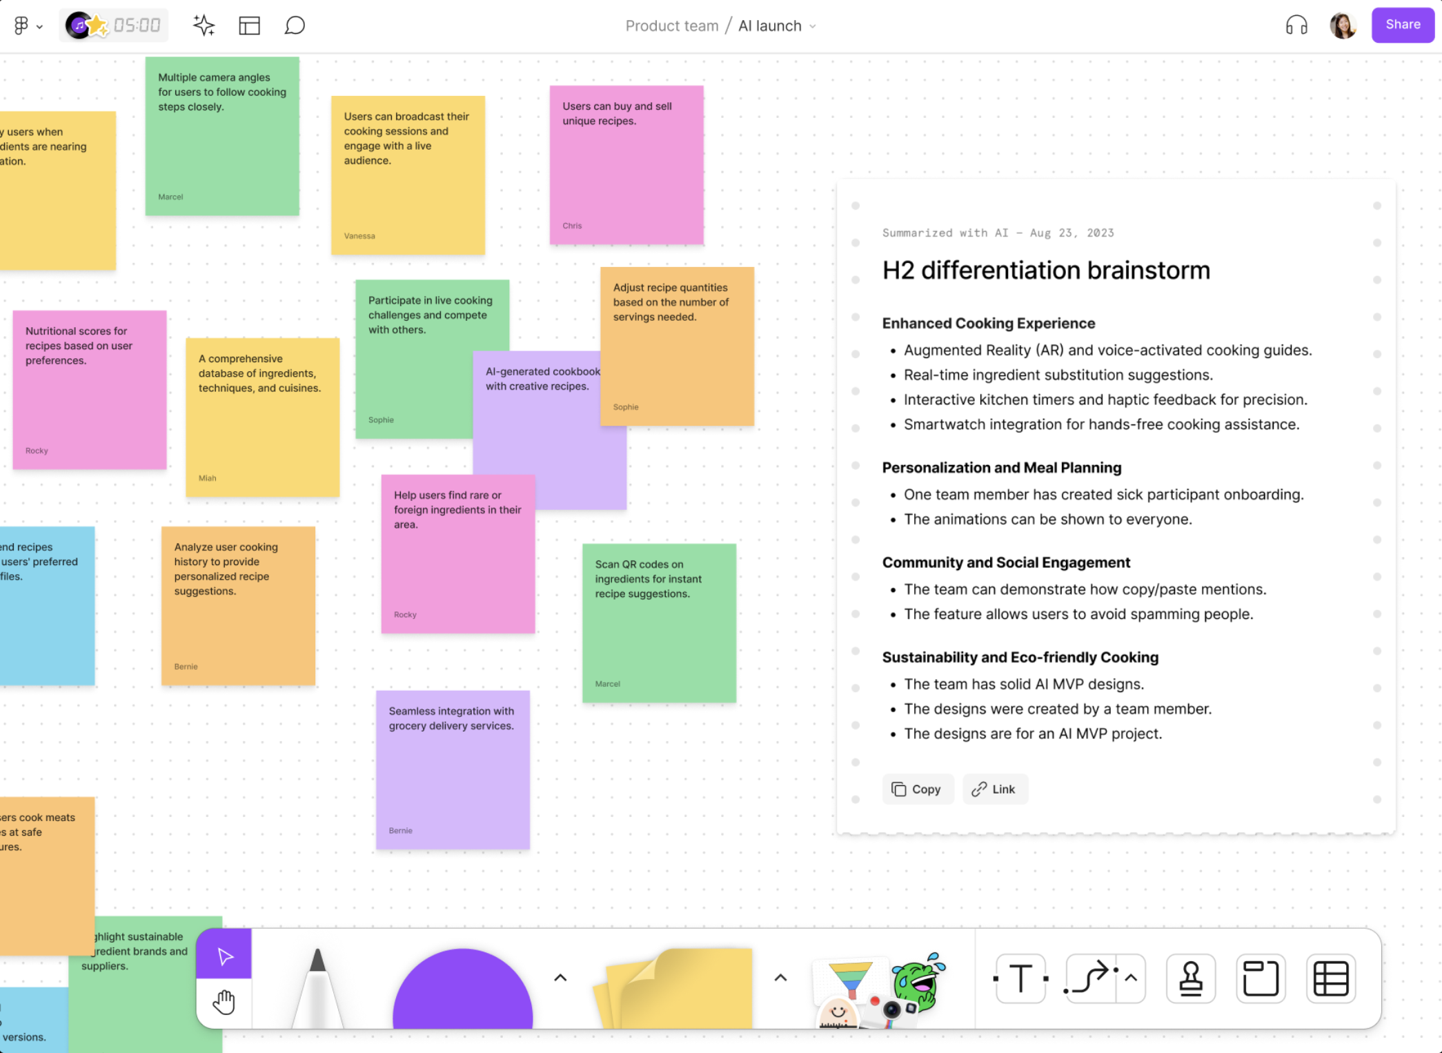Image resolution: width=1442 pixels, height=1053 pixels.
Task: Open the Comment tool
Action: click(295, 26)
